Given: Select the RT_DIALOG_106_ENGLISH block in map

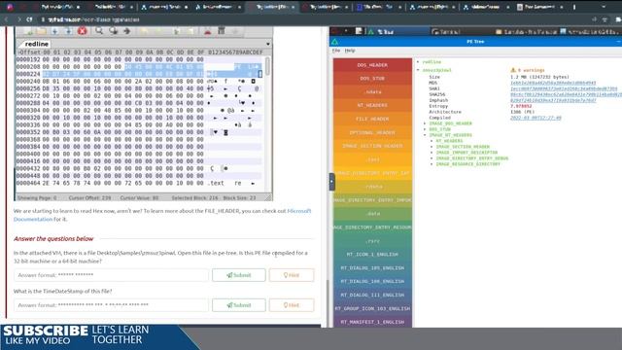Looking at the screenshot, I should [x=372, y=281].
